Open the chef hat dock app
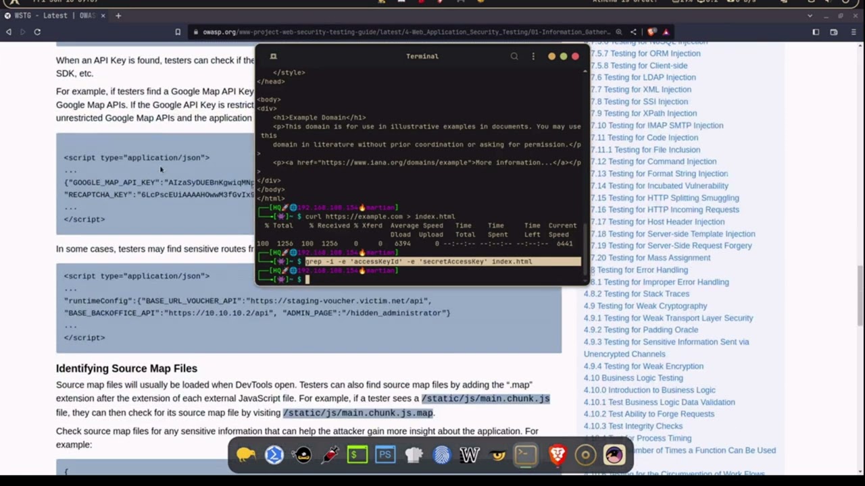This screenshot has height=486, width=865. [414, 455]
